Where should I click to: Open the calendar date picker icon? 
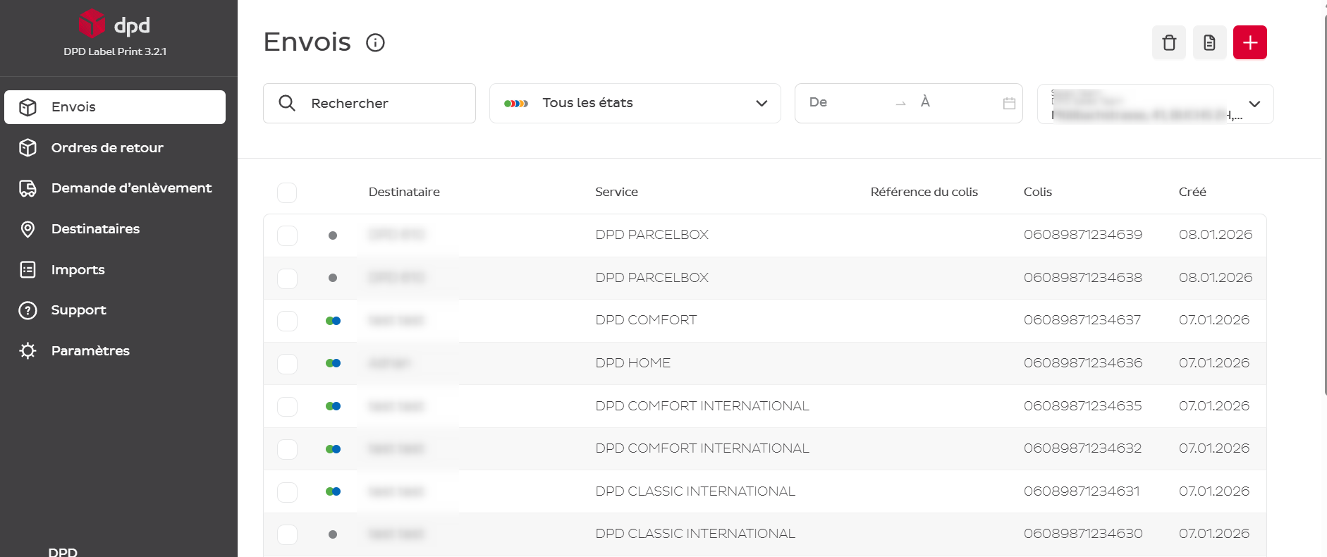click(x=1009, y=104)
